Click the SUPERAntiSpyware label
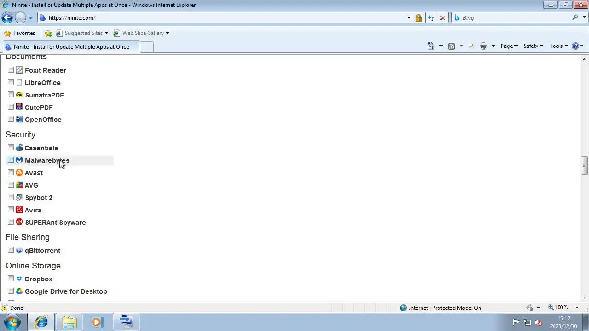This screenshot has height=331, width=589. (x=55, y=223)
